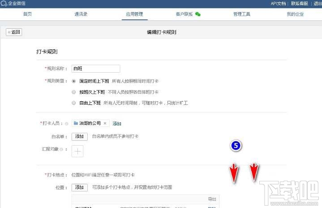Select 按班次上下班 radio option
Image resolution: width=322 pixels, height=208 pixels.
74,92
